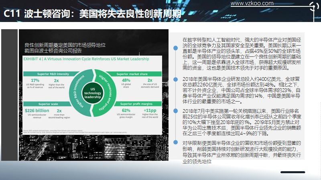This screenshot has height=180, width=321.
Task: Select the $226 billion revenue figure
Action: tap(37, 111)
